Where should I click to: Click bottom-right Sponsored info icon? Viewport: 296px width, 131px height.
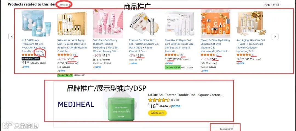point(232,129)
